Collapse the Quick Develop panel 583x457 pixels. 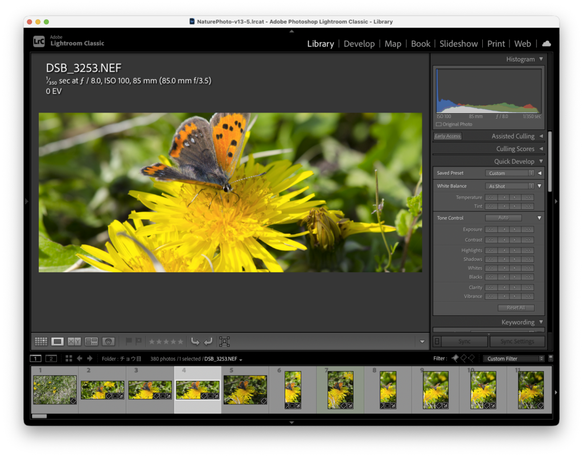[541, 161]
